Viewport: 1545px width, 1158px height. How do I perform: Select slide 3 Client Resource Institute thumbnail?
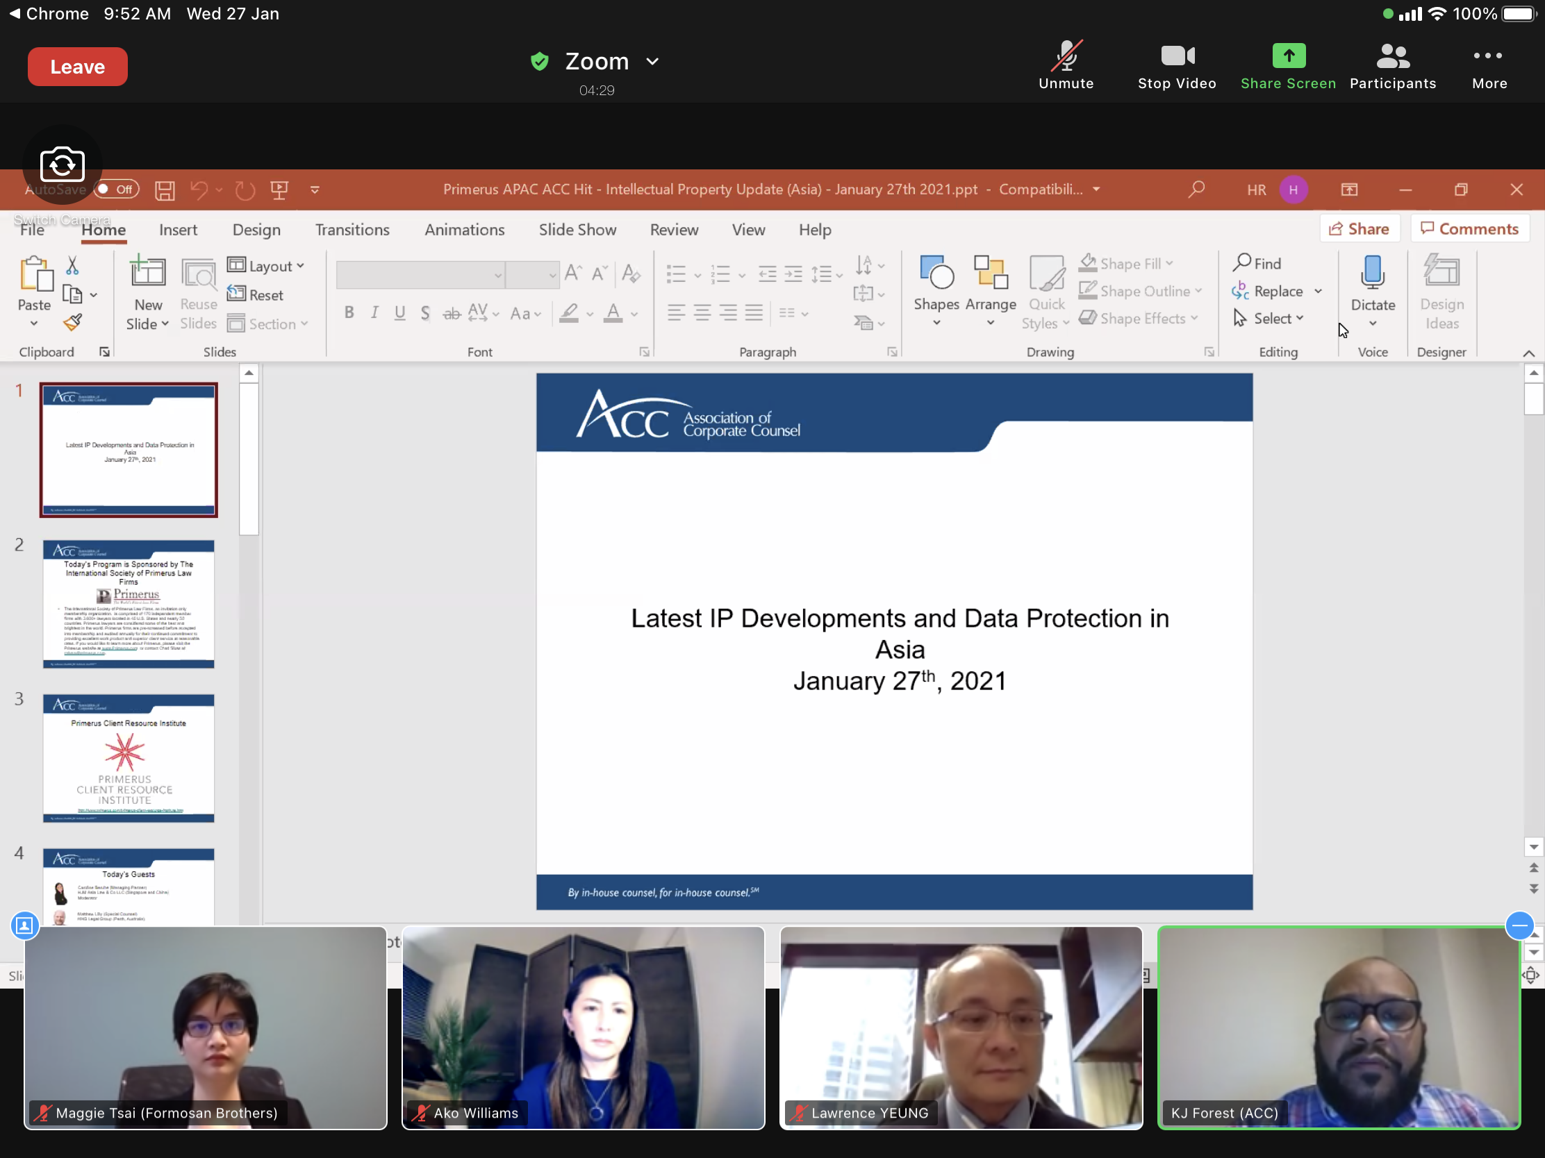(x=129, y=758)
